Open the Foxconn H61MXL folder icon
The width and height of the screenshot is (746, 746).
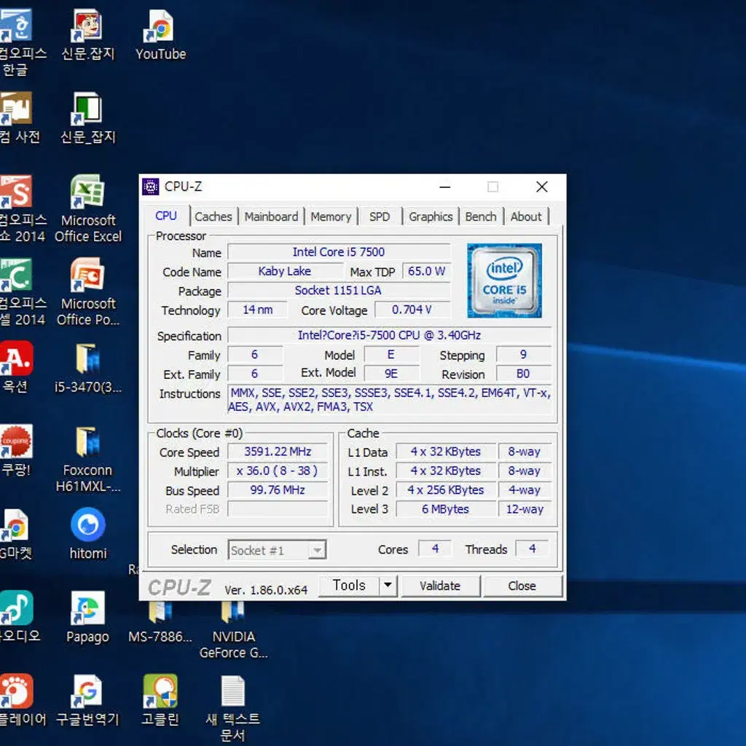point(88,459)
